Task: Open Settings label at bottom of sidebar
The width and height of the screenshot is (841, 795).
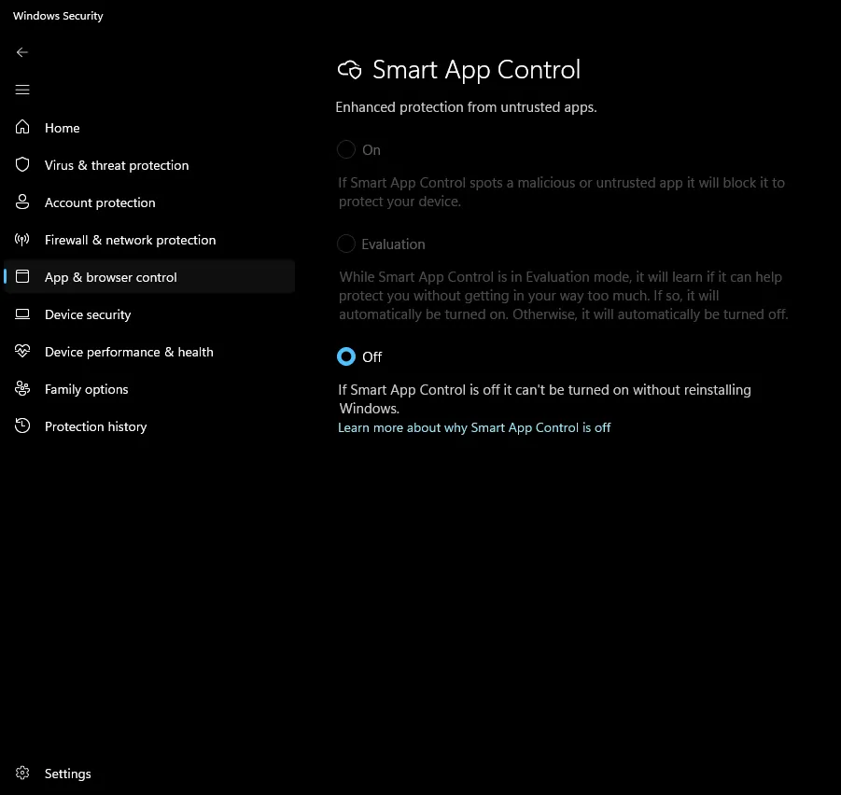Action: (x=67, y=774)
